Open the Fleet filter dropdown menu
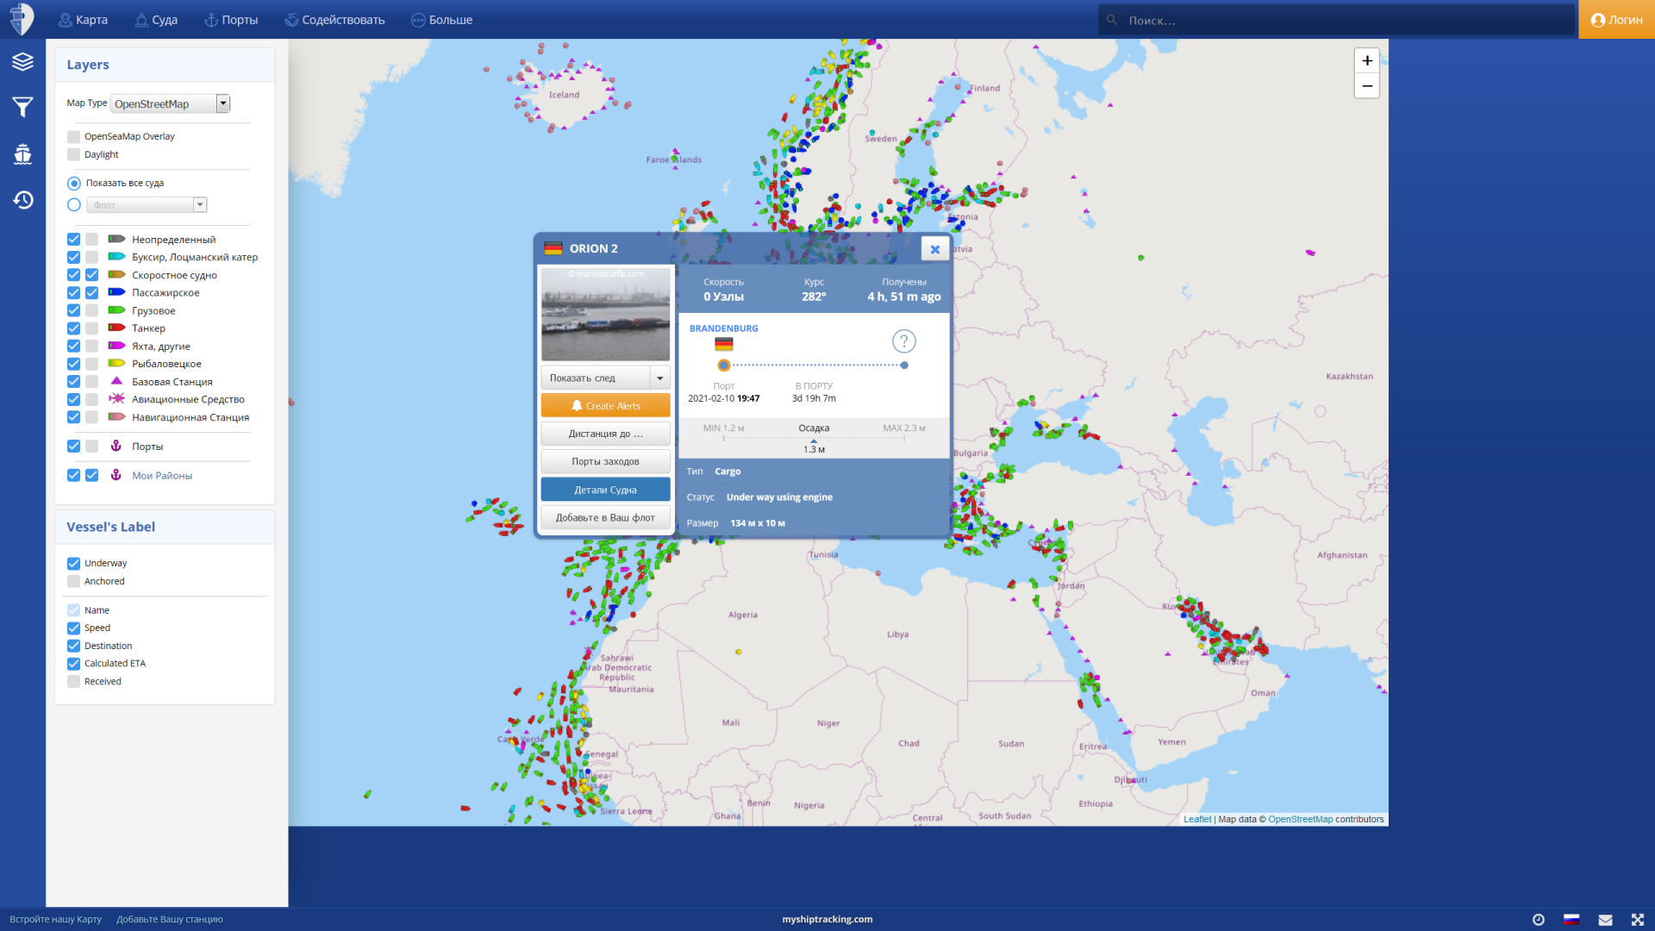 point(197,204)
